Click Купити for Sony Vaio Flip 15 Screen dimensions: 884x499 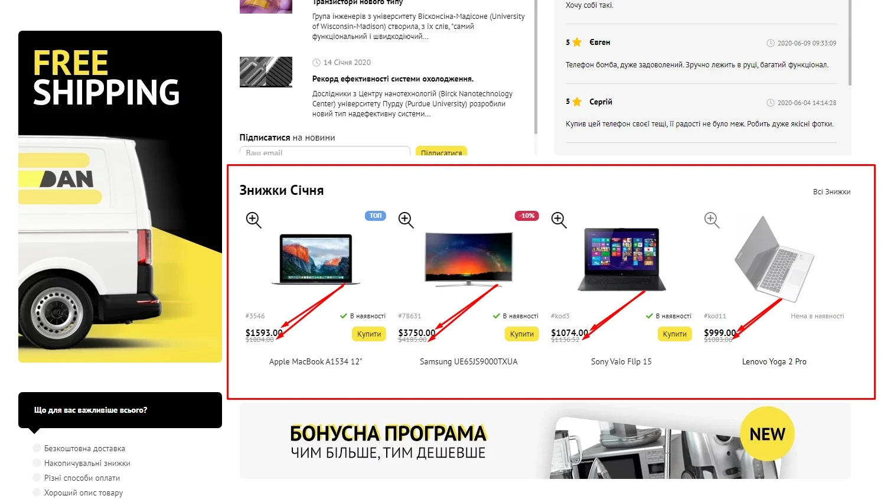pyautogui.click(x=674, y=334)
